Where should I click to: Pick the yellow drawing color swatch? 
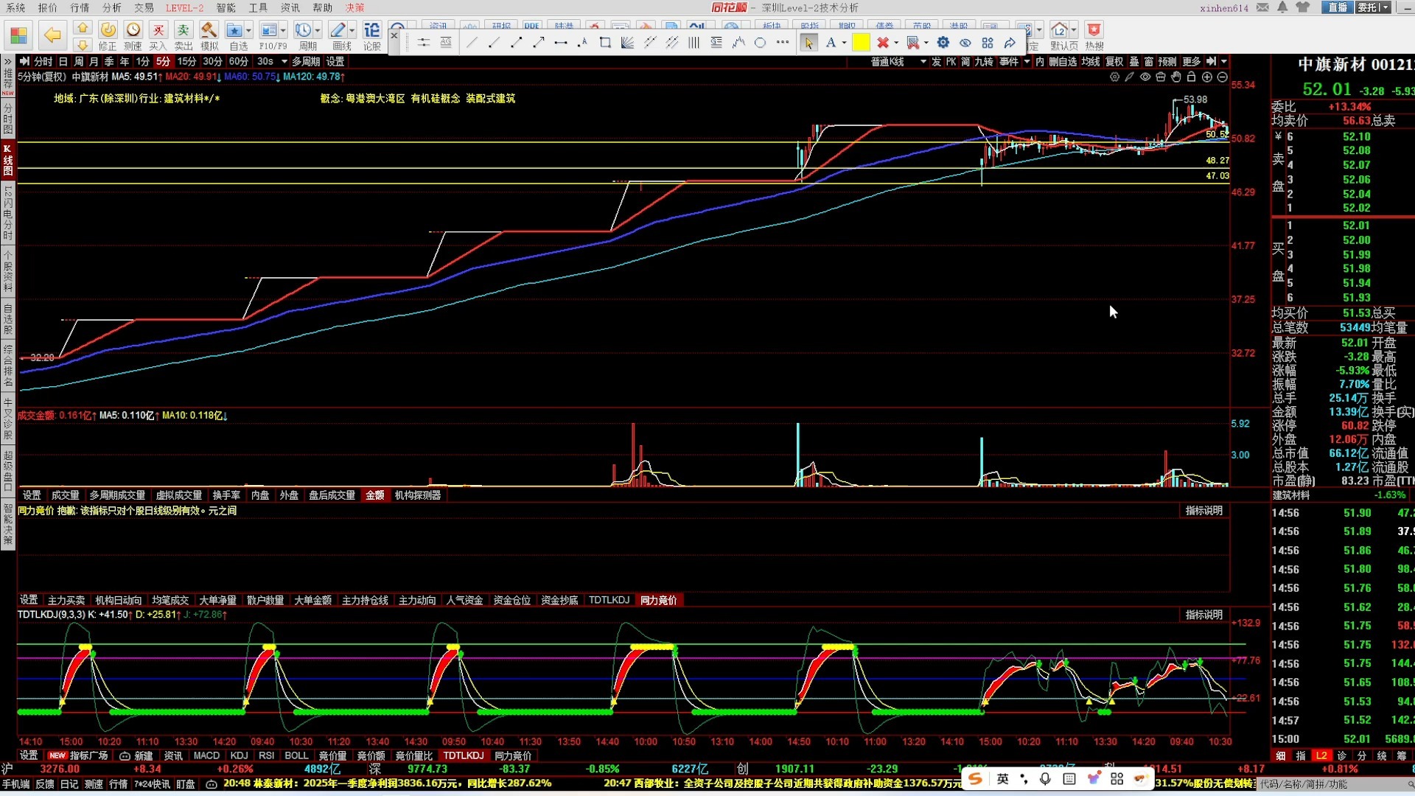tap(861, 43)
